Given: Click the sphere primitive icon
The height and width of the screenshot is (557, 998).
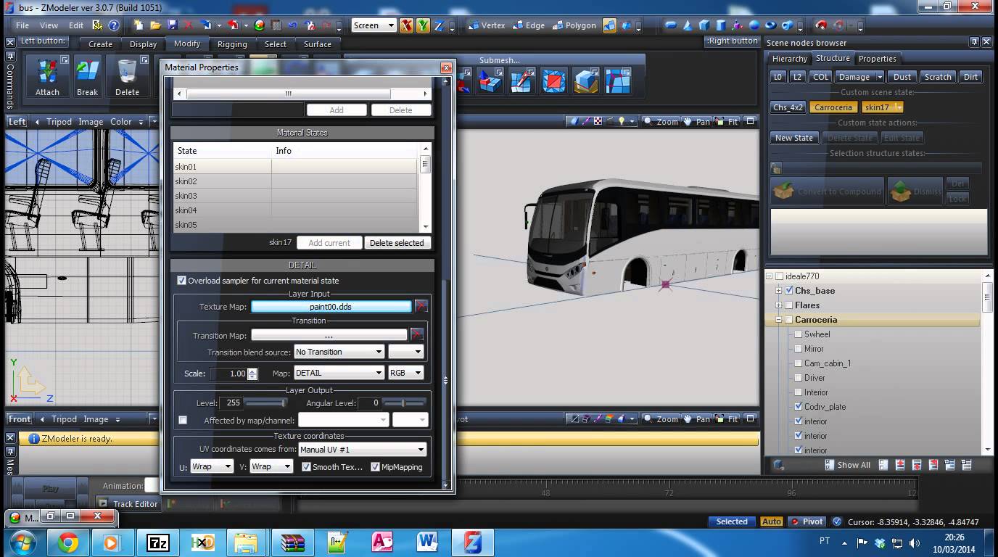Looking at the screenshot, I should point(754,25).
